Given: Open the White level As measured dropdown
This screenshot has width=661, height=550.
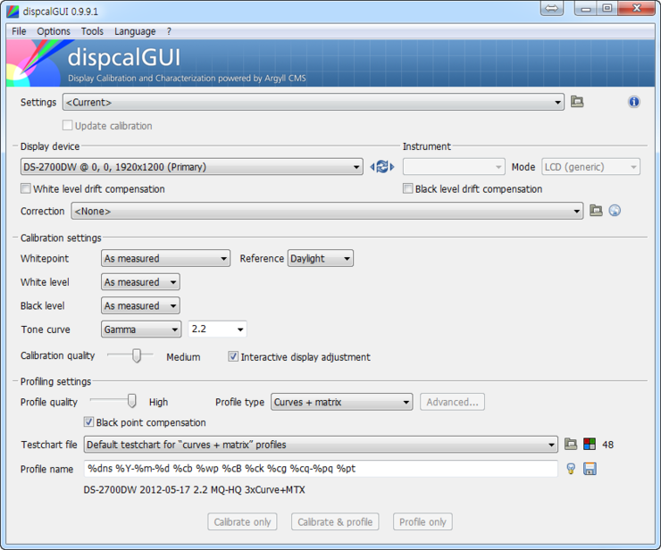Looking at the screenshot, I should (140, 282).
